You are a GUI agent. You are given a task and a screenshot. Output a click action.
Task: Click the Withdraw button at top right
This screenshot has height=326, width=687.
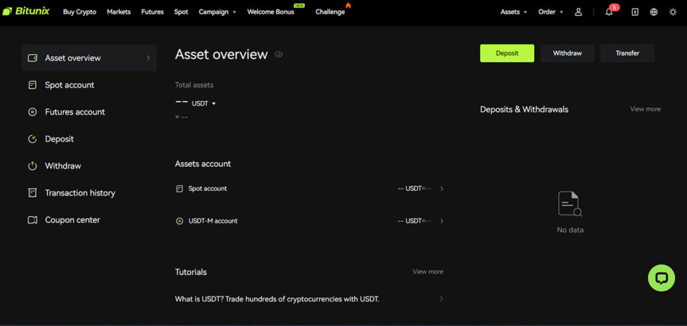[568, 54]
